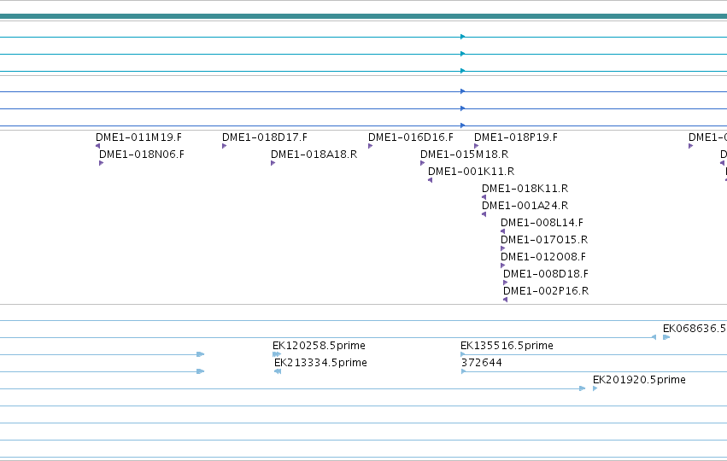Viewport: 727px width, 461px height.
Task: Click the thick teal bar at top
Action: (x=364, y=17)
